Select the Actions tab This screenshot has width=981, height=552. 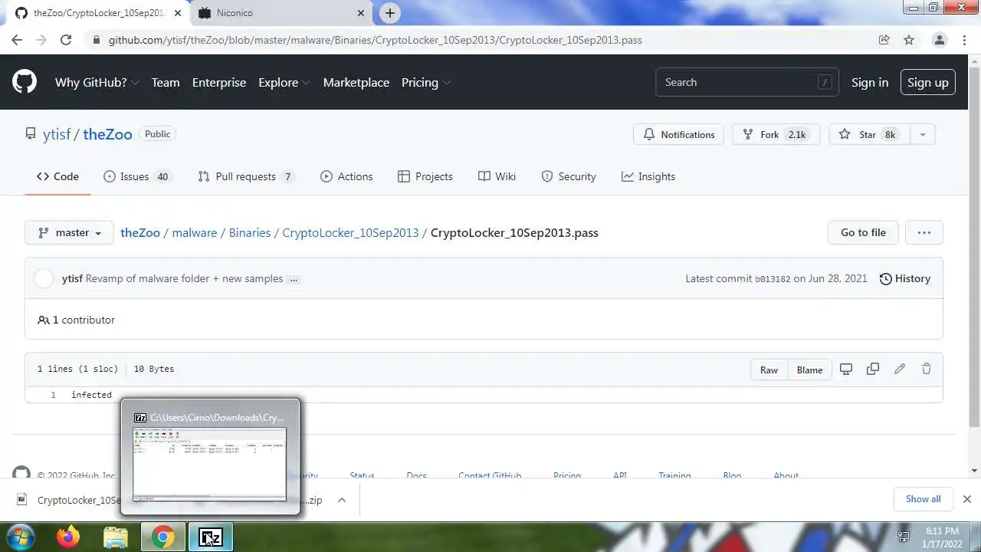346,176
